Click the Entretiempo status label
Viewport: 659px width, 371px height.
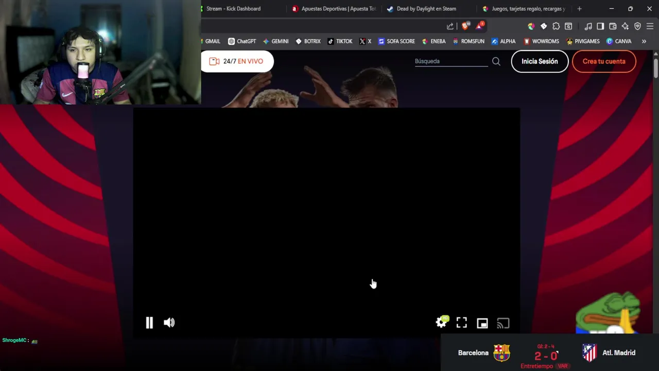click(536, 366)
